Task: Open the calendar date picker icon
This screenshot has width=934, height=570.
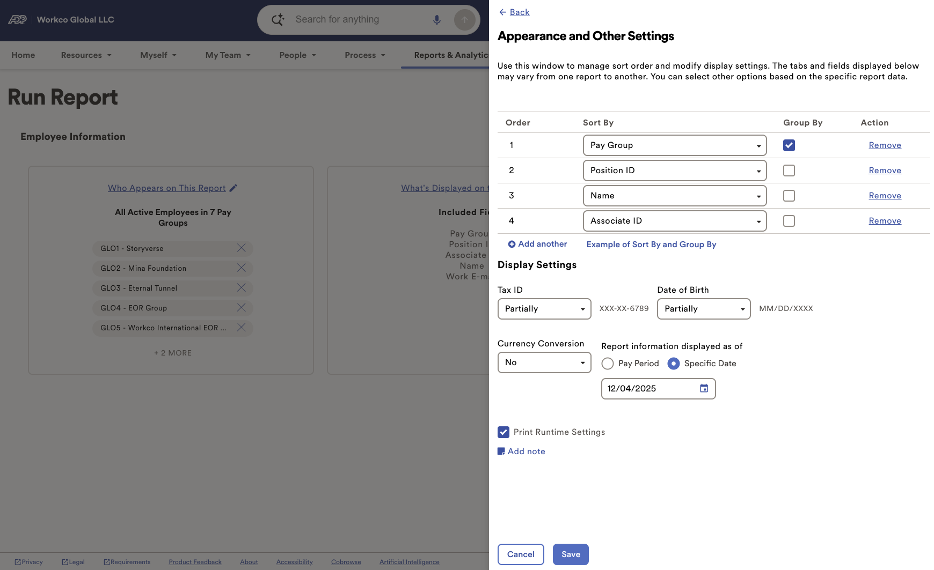Action: 704,388
